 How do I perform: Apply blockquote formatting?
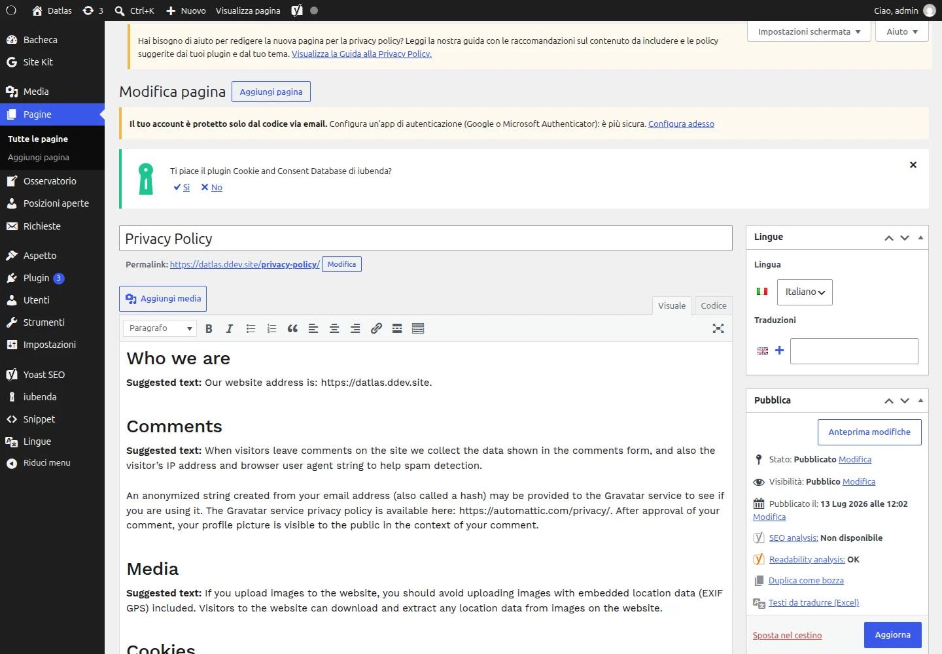point(292,328)
